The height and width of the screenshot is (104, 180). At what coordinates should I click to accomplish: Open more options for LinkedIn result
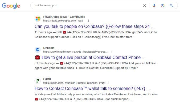click(x=111, y=52)
